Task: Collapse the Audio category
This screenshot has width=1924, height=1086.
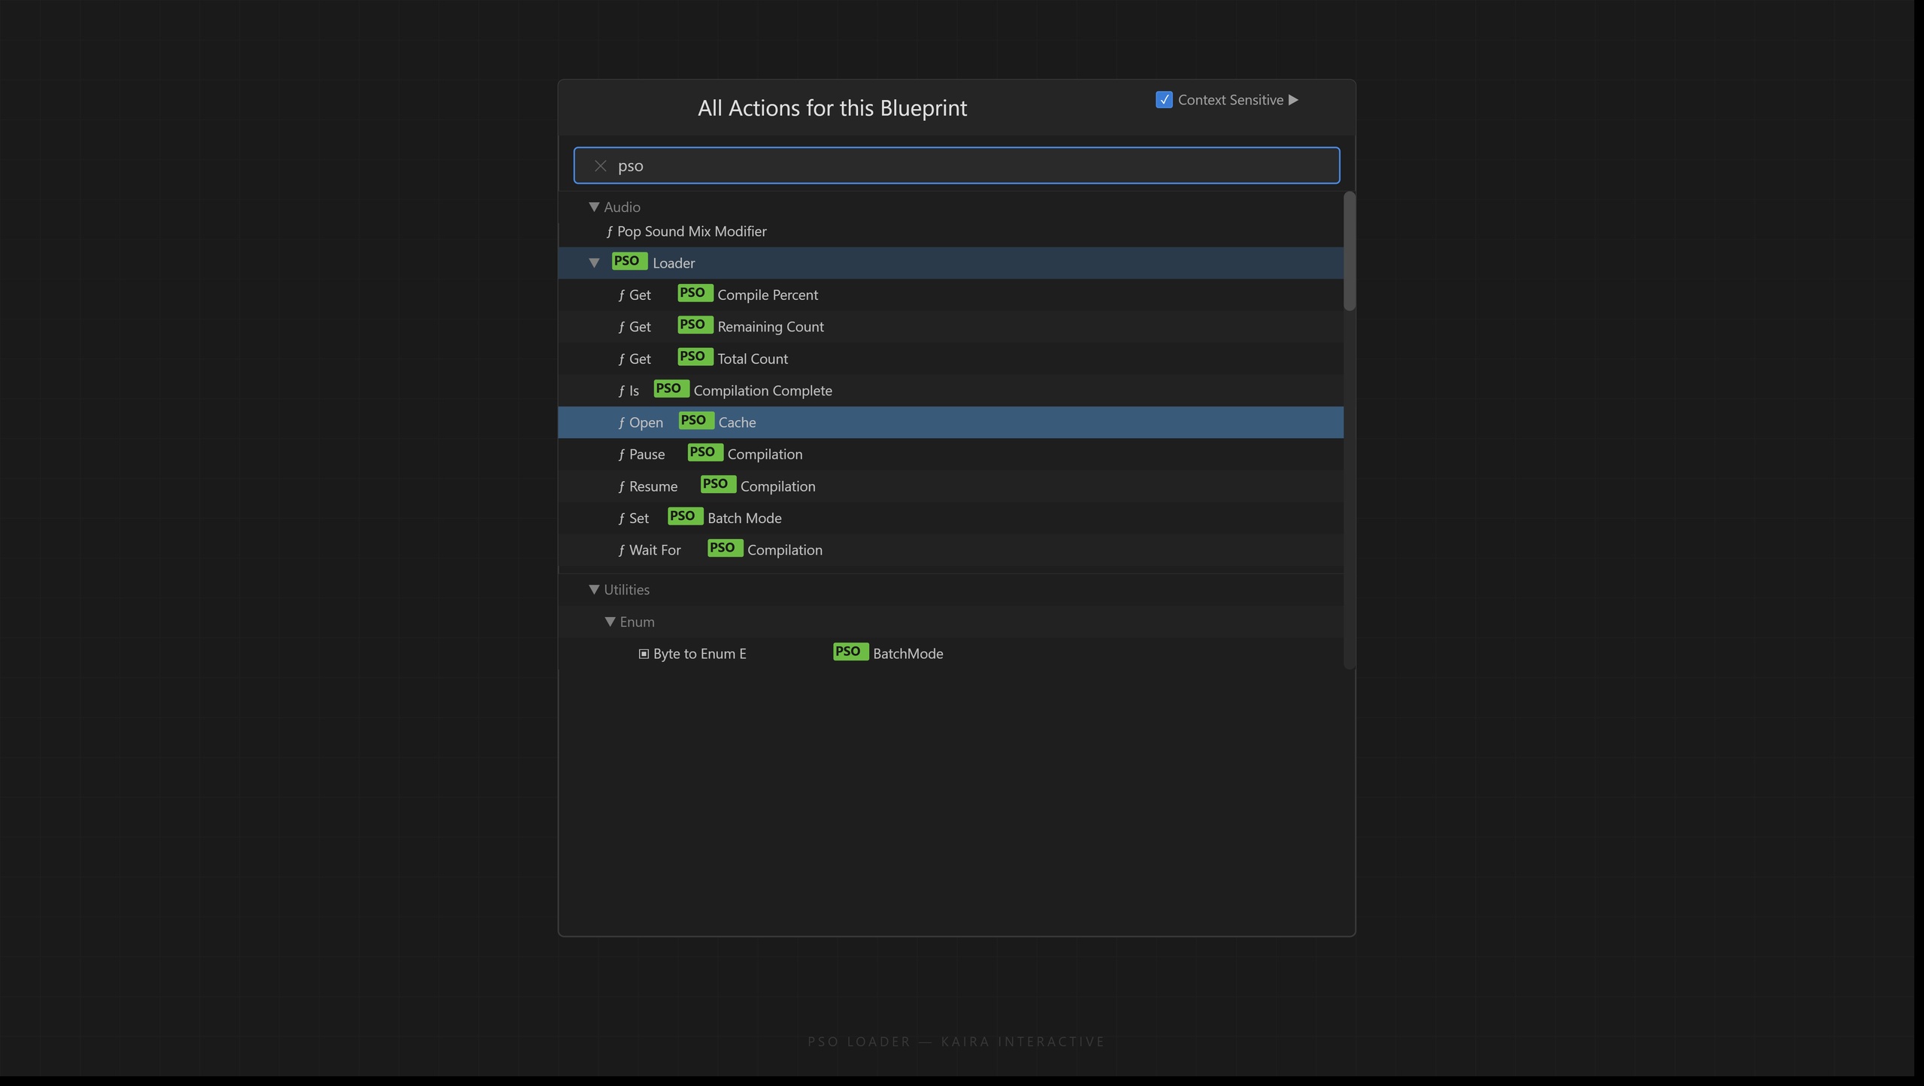Action: pos(594,207)
